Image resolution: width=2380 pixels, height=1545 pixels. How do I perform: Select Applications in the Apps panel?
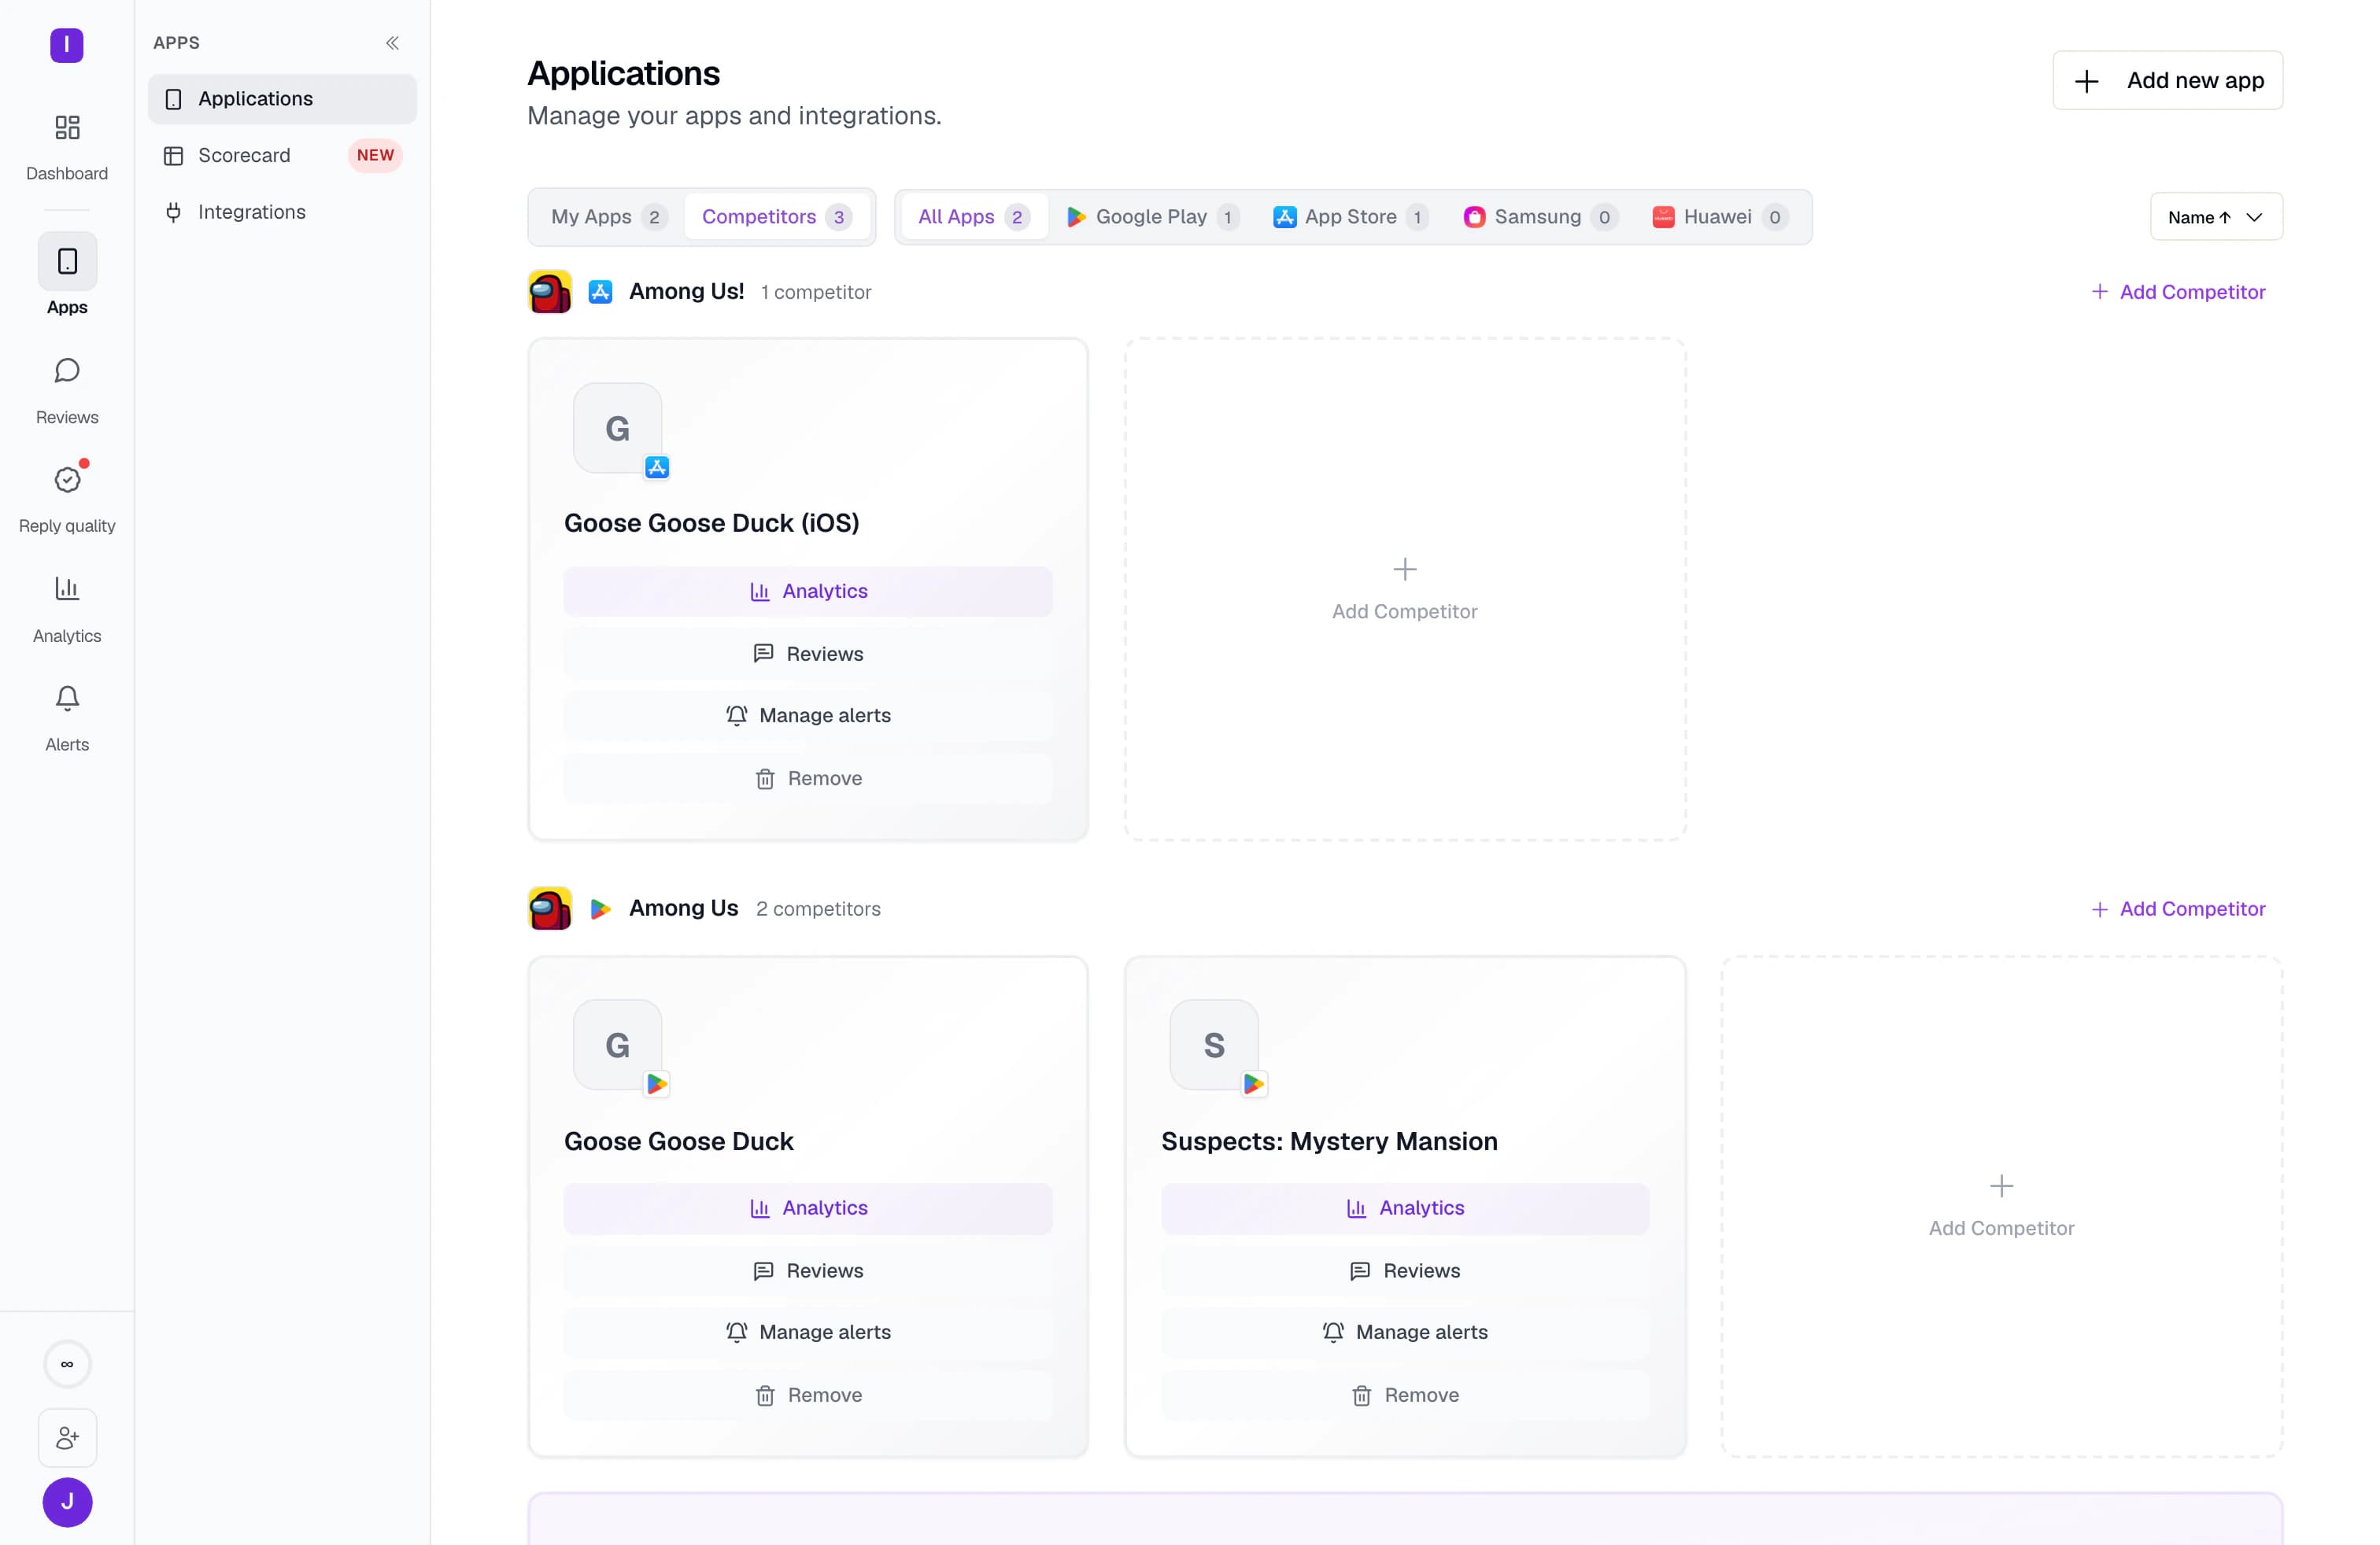point(282,99)
